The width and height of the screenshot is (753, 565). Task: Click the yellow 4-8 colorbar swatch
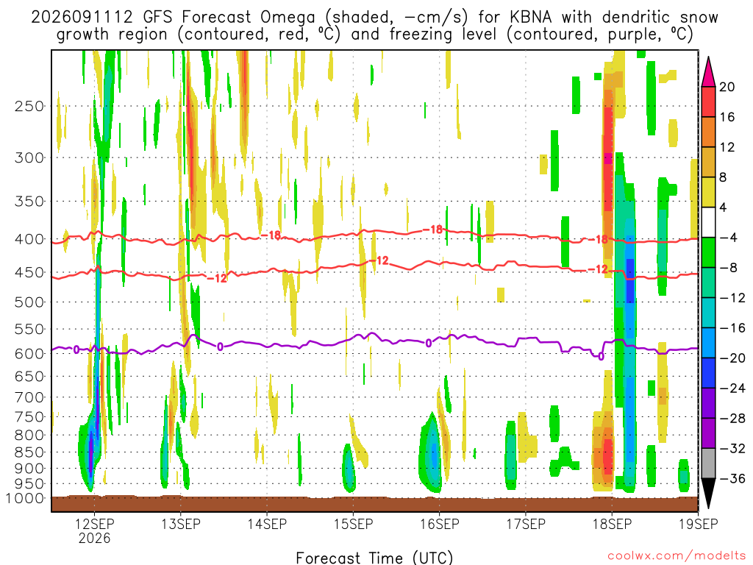pos(708,192)
